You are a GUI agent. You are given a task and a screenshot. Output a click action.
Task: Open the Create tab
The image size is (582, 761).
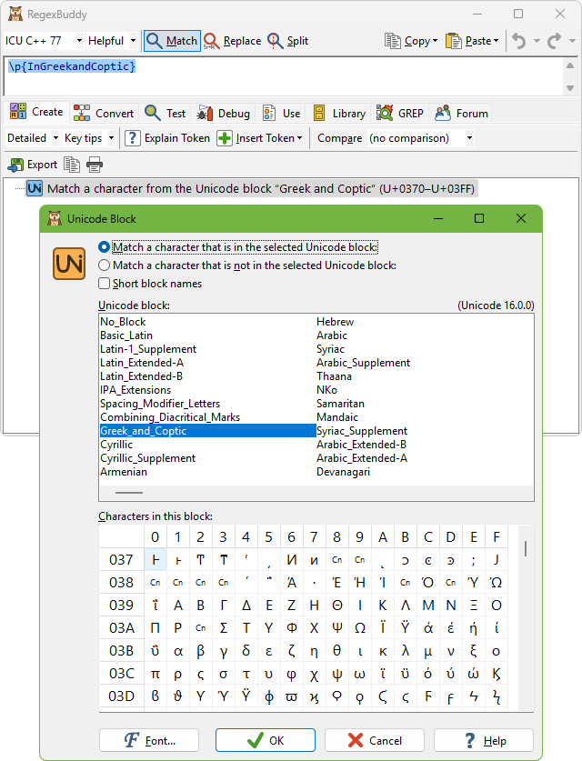37,112
